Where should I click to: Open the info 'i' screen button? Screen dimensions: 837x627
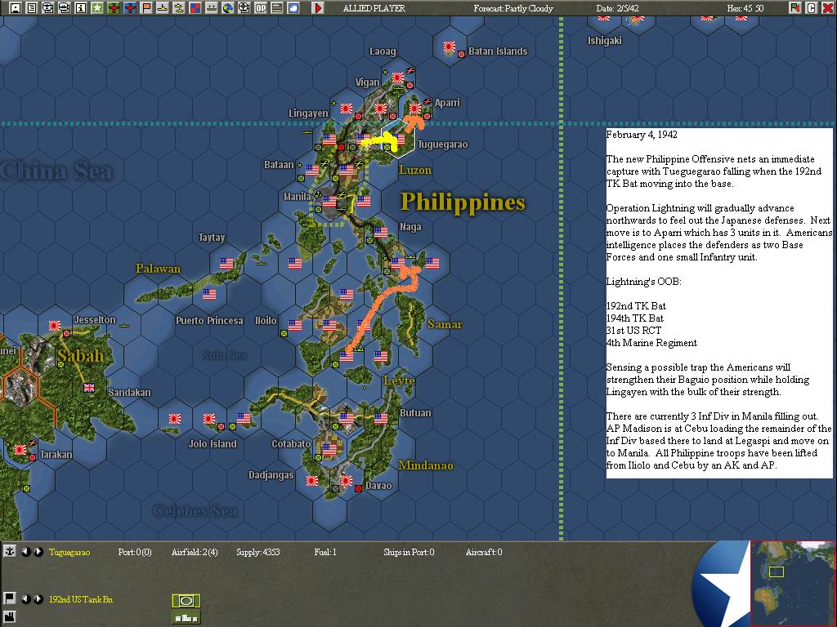point(81,8)
